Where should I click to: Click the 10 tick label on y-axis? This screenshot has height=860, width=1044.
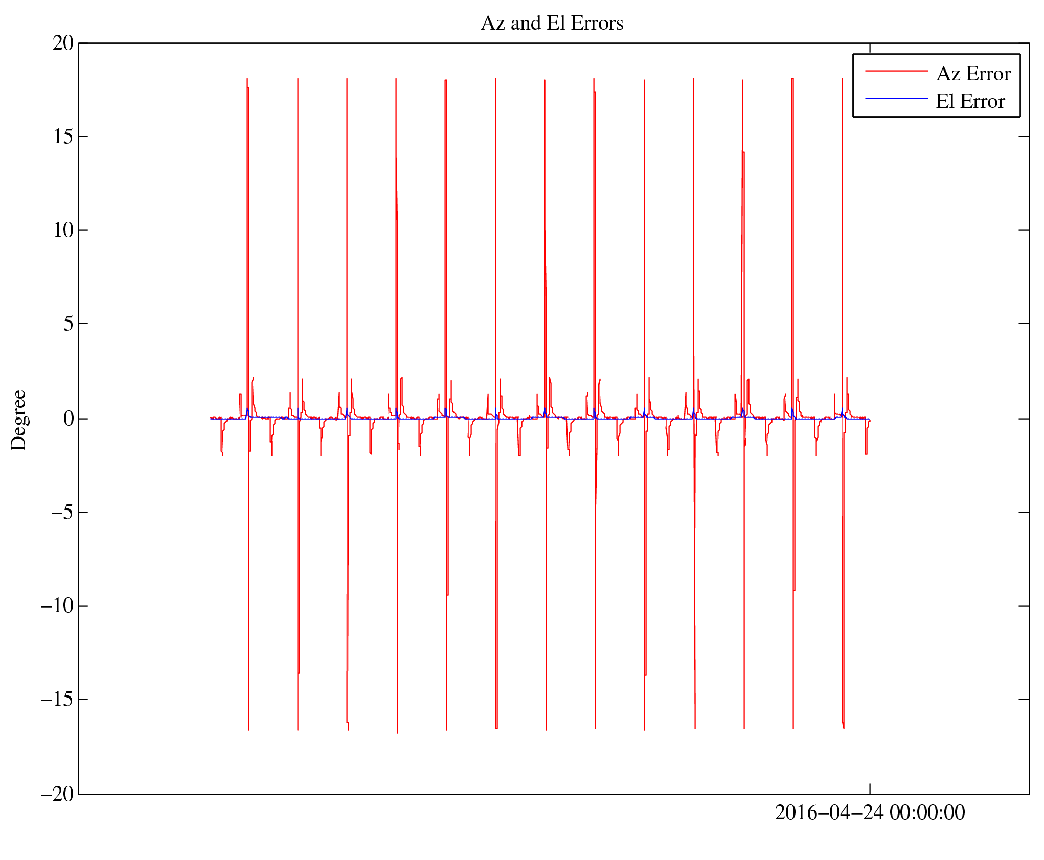click(63, 230)
